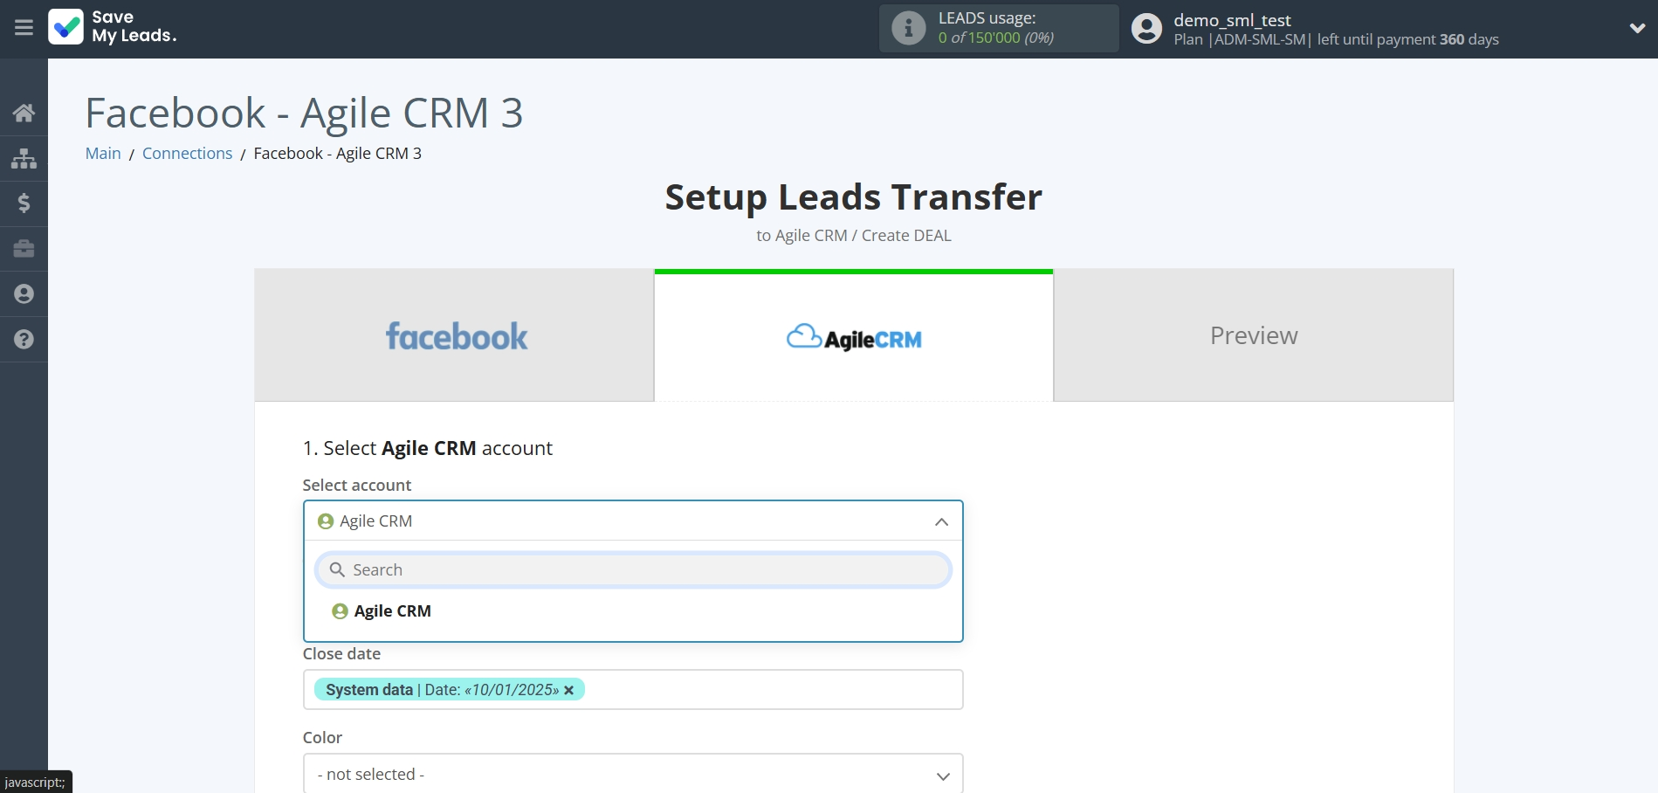Open Connections sitemap icon in sidebar

pyautogui.click(x=24, y=158)
